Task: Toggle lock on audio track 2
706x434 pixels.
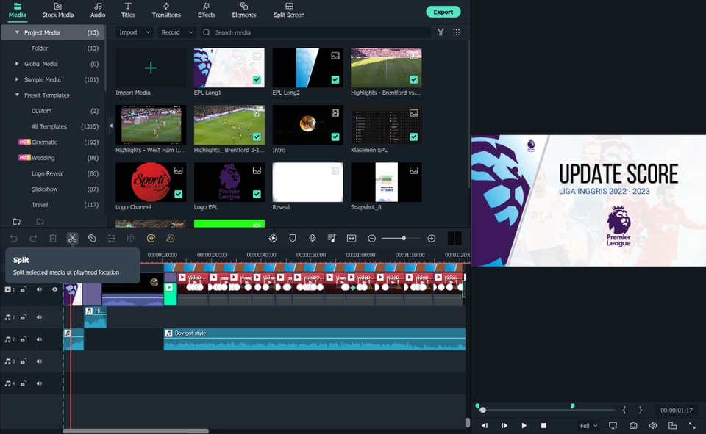Action: point(24,339)
